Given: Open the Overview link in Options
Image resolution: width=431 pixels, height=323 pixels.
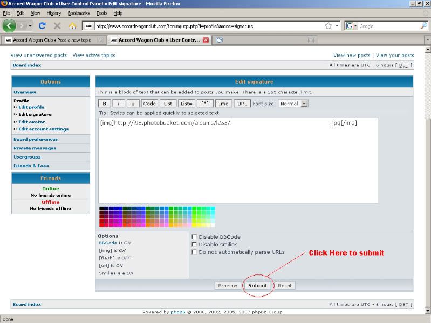Looking at the screenshot, I should click(25, 92).
